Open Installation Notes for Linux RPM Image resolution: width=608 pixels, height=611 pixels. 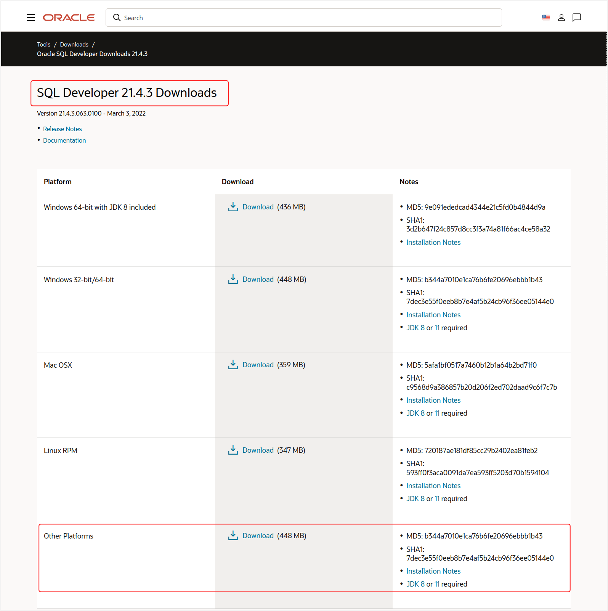coord(433,486)
